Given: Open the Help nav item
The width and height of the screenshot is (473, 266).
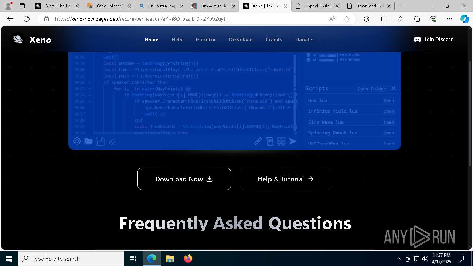Looking at the screenshot, I should coord(177,40).
